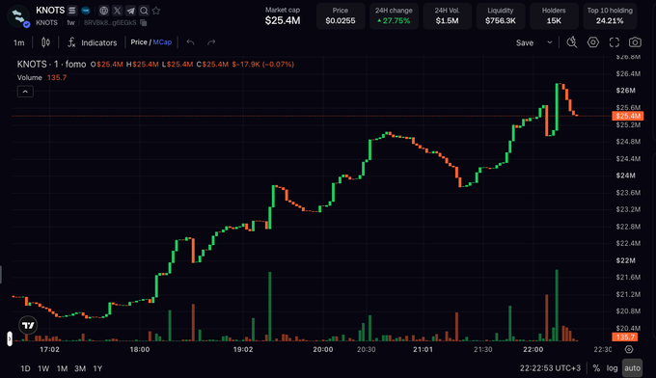Click the Top 10 holding 24.21% card

610,15
